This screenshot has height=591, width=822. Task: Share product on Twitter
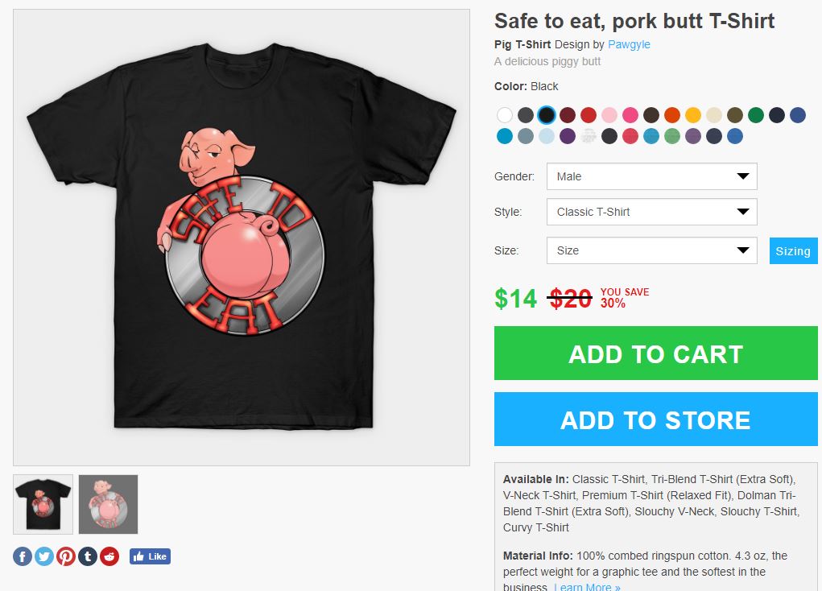point(44,556)
